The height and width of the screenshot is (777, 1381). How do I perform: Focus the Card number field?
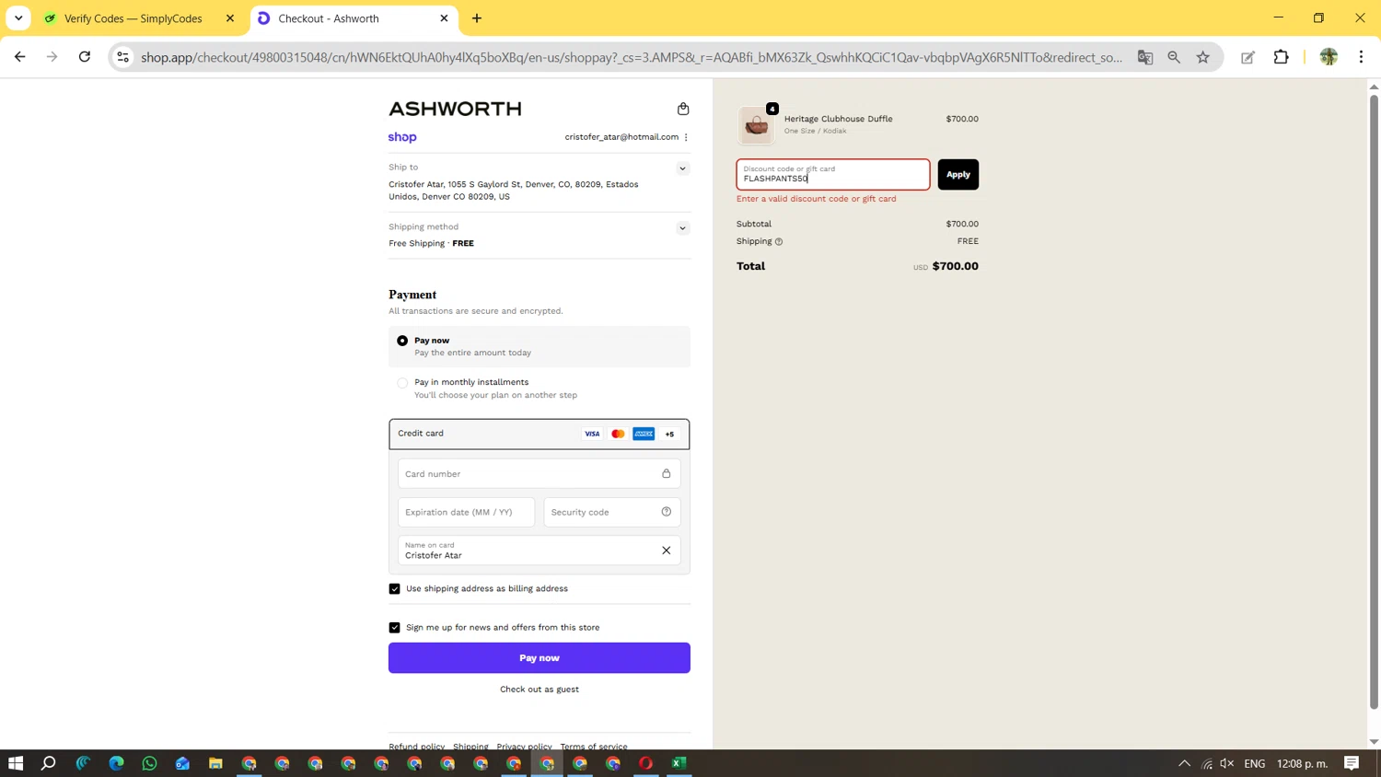coord(540,474)
